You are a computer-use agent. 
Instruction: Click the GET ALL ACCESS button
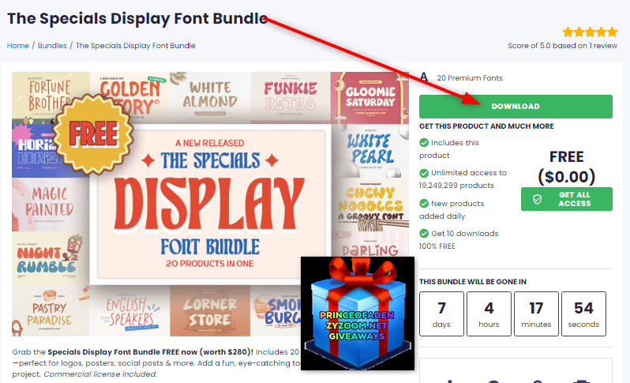(567, 199)
